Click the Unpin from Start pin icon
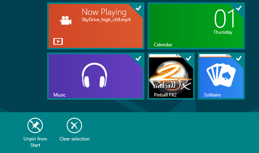Image resolution: width=259 pixels, height=153 pixels. 35,126
